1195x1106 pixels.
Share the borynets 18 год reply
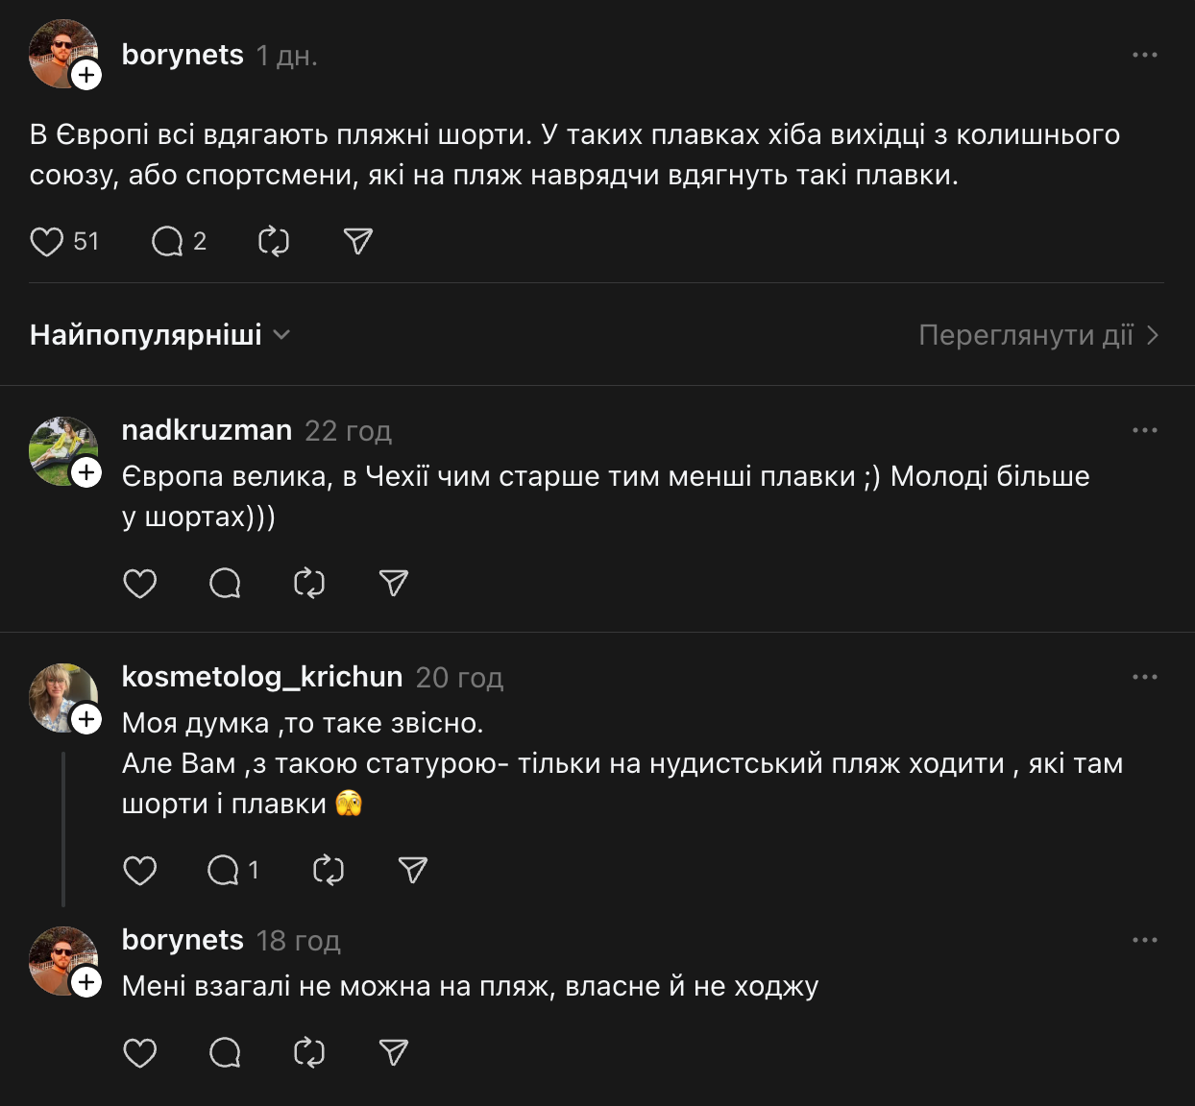[394, 1052]
